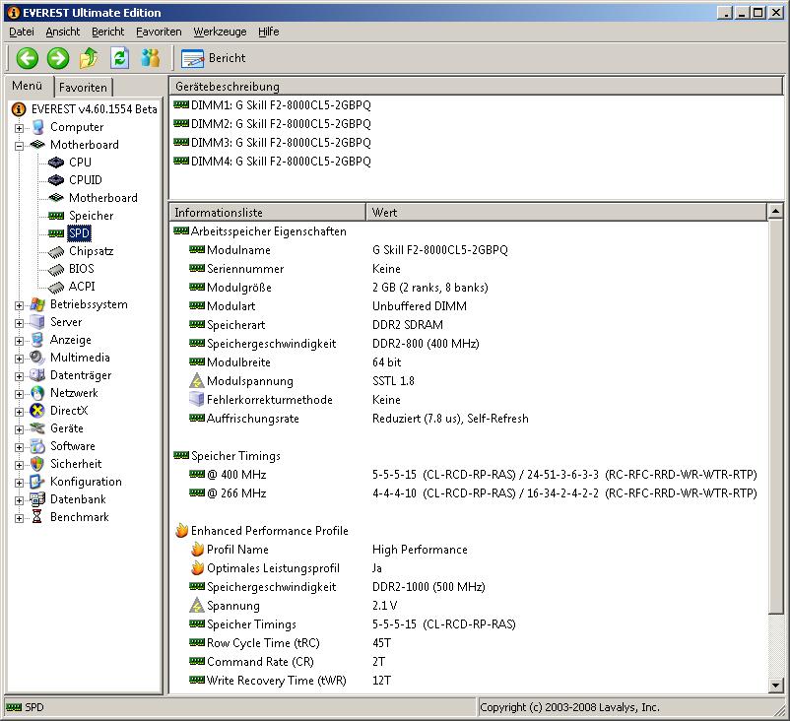Select the Speicher memory item

point(91,216)
